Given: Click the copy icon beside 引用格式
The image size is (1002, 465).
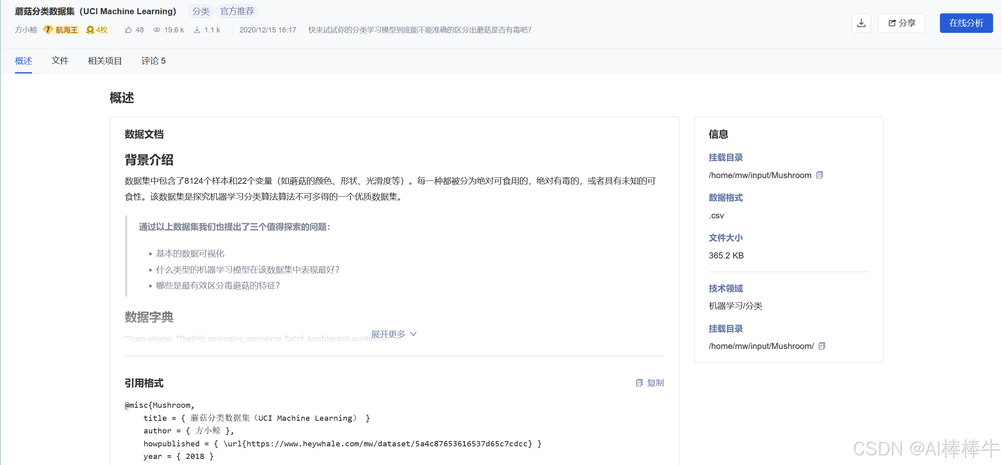Looking at the screenshot, I should point(639,383).
